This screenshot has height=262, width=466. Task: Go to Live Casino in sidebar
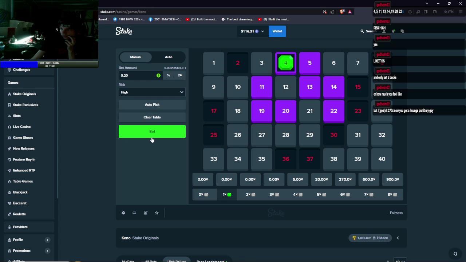(x=29, y=127)
